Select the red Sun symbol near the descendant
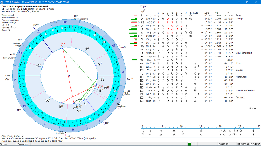 click(x=99, y=87)
